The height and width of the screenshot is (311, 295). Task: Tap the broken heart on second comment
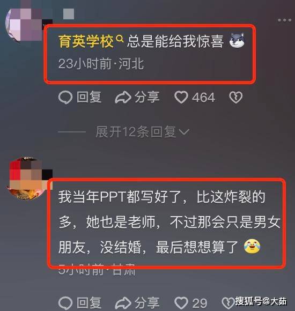point(228,303)
